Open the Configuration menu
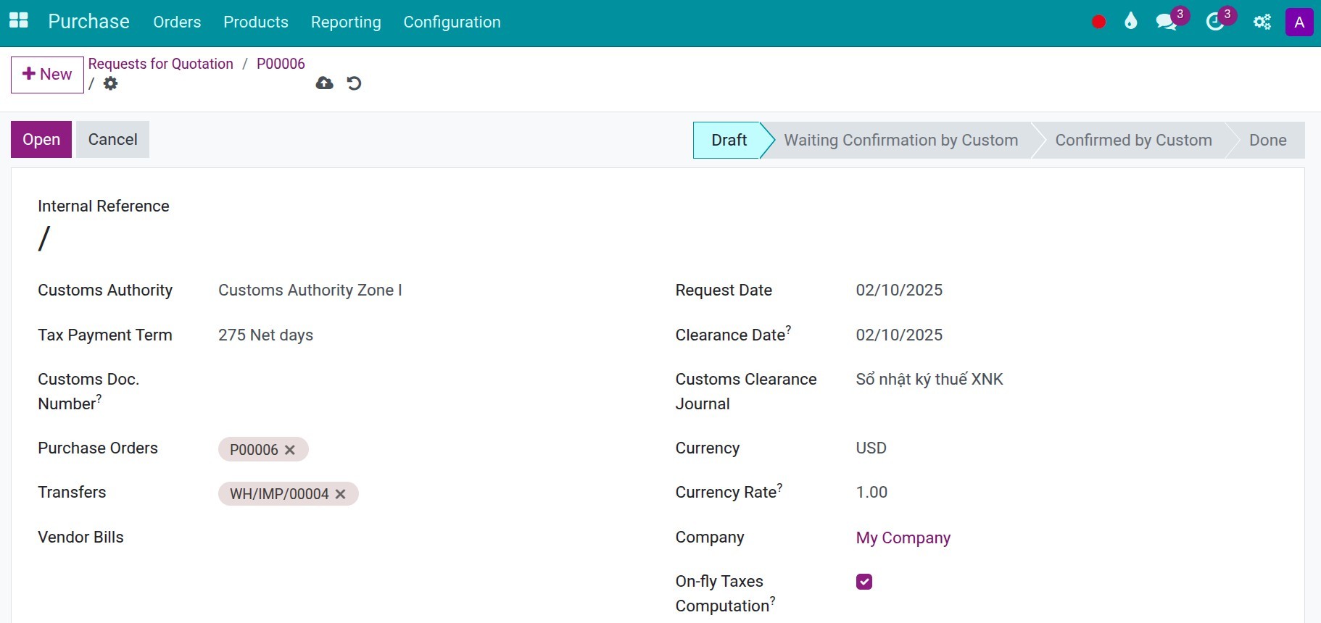 pyautogui.click(x=452, y=22)
